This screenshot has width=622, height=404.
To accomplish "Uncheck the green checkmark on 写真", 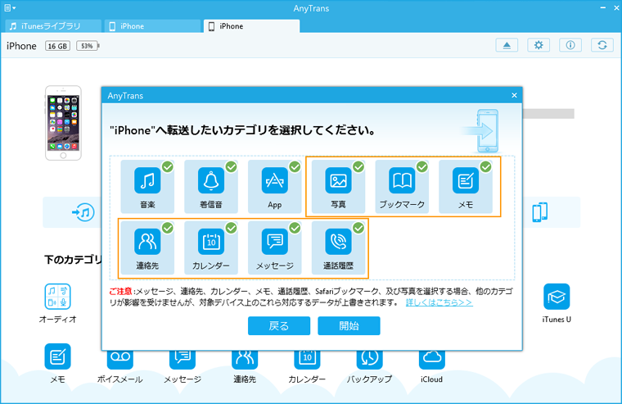I will point(358,167).
